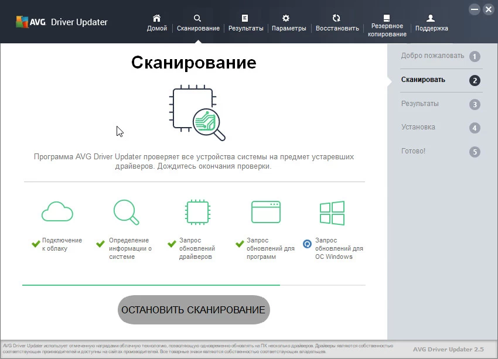Open Резервное копирование backup tab
The width and height of the screenshot is (498, 359).
[387, 26]
